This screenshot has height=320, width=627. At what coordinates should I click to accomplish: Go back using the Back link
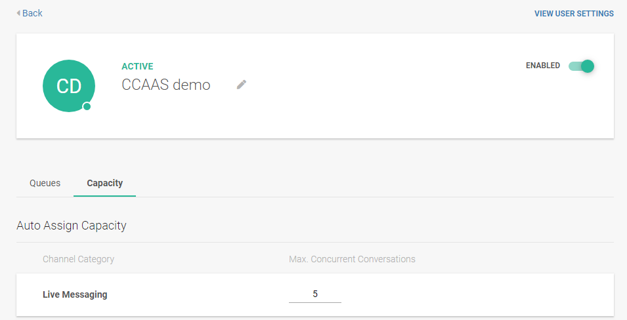pos(32,13)
